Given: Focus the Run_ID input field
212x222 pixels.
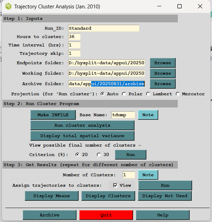Looking at the screenshot, I should click(103, 28).
